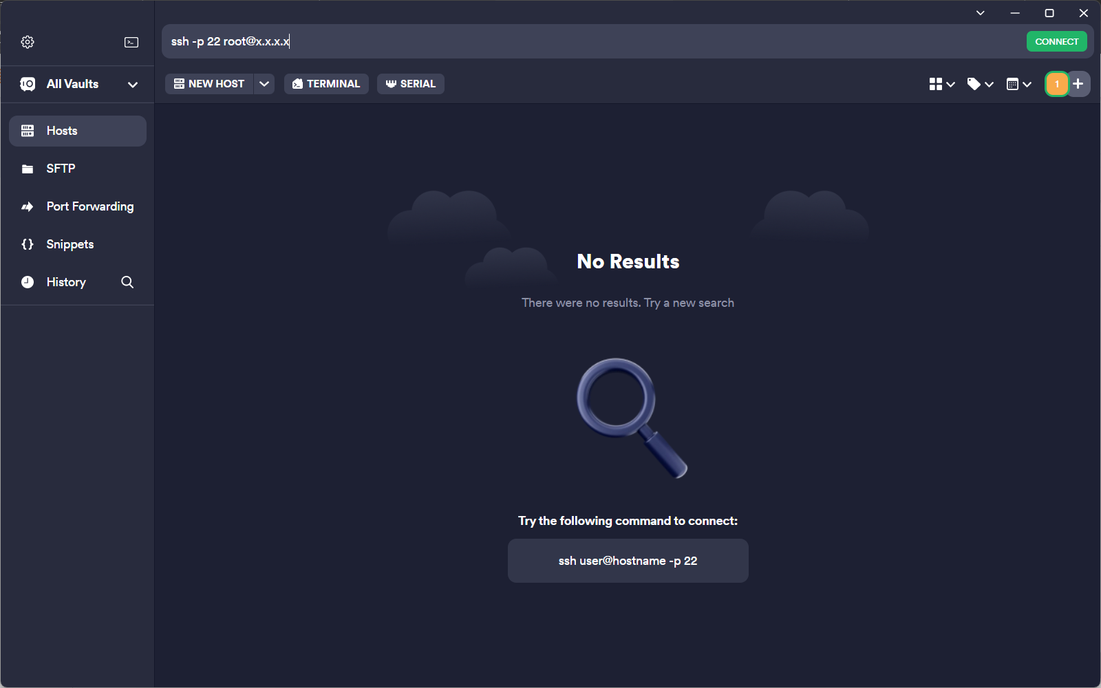Click the search icon beside History
This screenshot has width=1101, height=688.
[x=127, y=282]
